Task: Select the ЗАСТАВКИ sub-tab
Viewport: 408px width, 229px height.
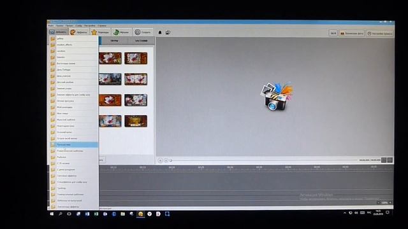Action: [x=142, y=41]
